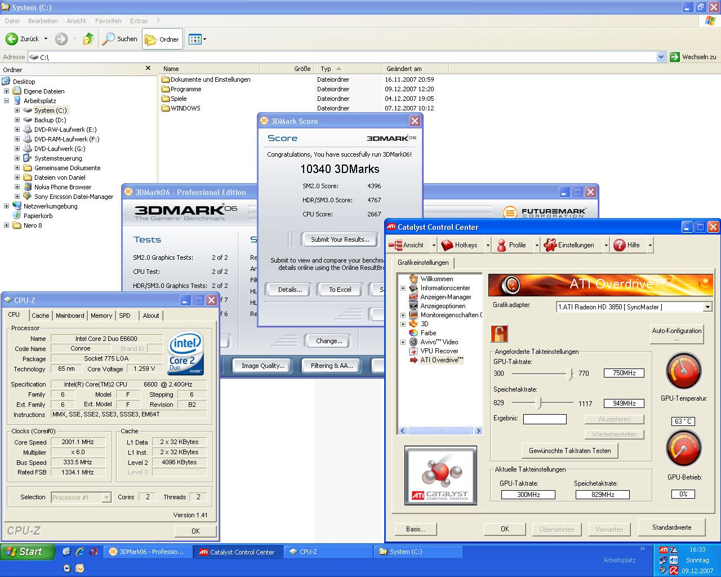Viewport: 721px width, 577px height.
Task: Switch to the Mainboard tab in CPU-Z
Action: (x=70, y=316)
